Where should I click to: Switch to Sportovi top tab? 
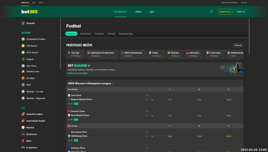coord(25,3)
